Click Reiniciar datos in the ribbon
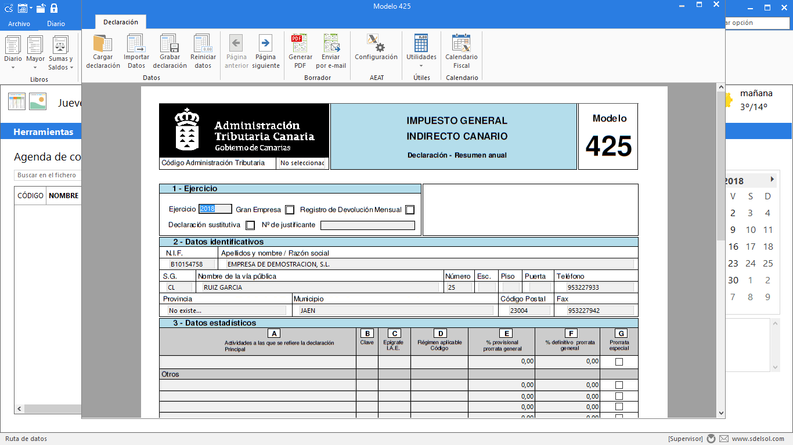Screen dimensions: 793x445 point(203,52)
